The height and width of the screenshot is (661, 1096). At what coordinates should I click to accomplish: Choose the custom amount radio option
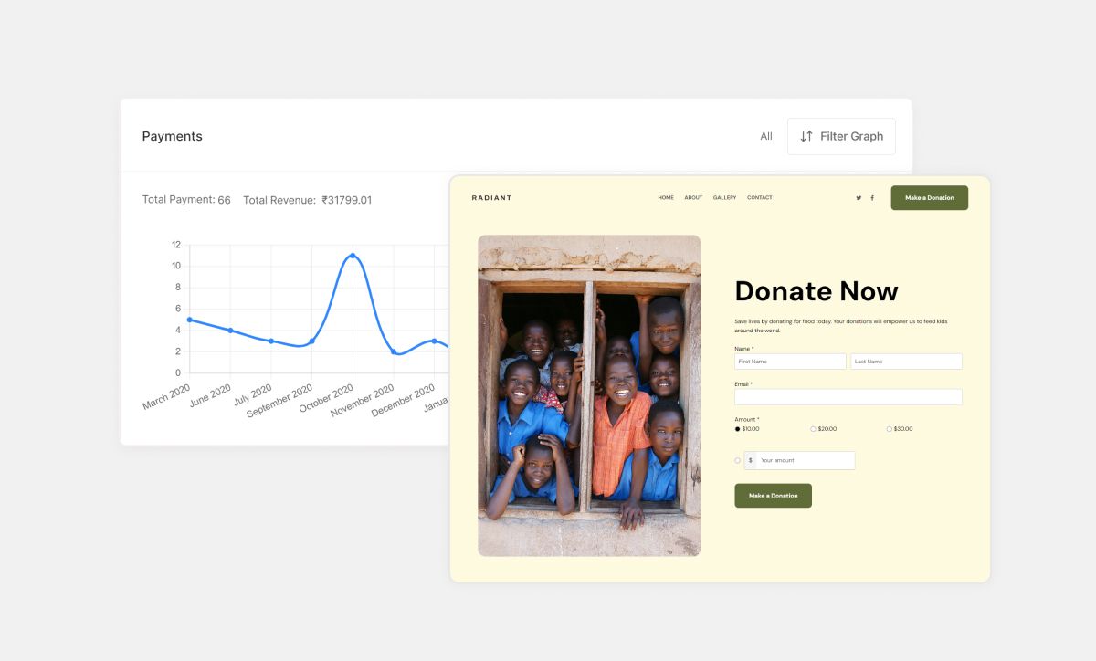pyautogui.click(x=738, y=460)
